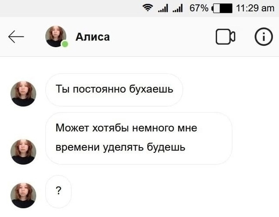279x217 pixels.
Task: Tap the first signal strength icon
Action: 163,8
